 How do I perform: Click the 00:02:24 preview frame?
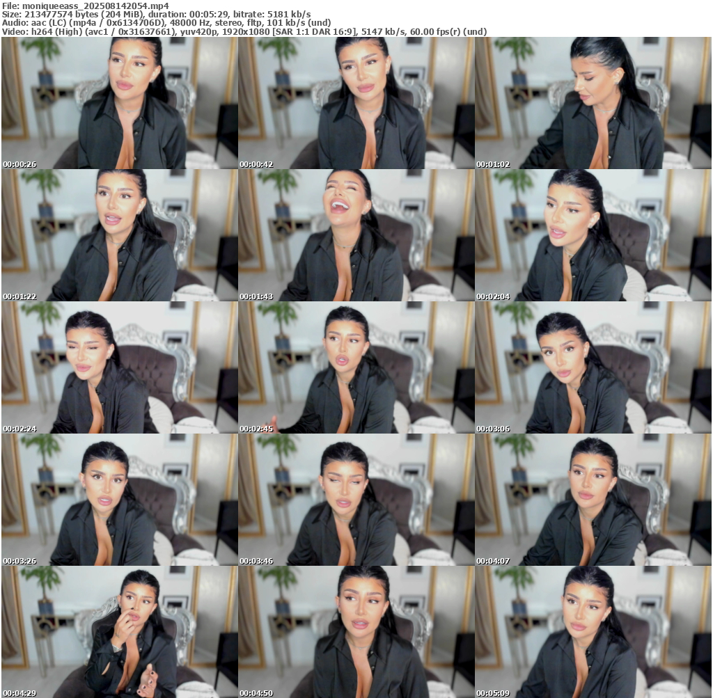pyautogui.click(x=119, y=367)
